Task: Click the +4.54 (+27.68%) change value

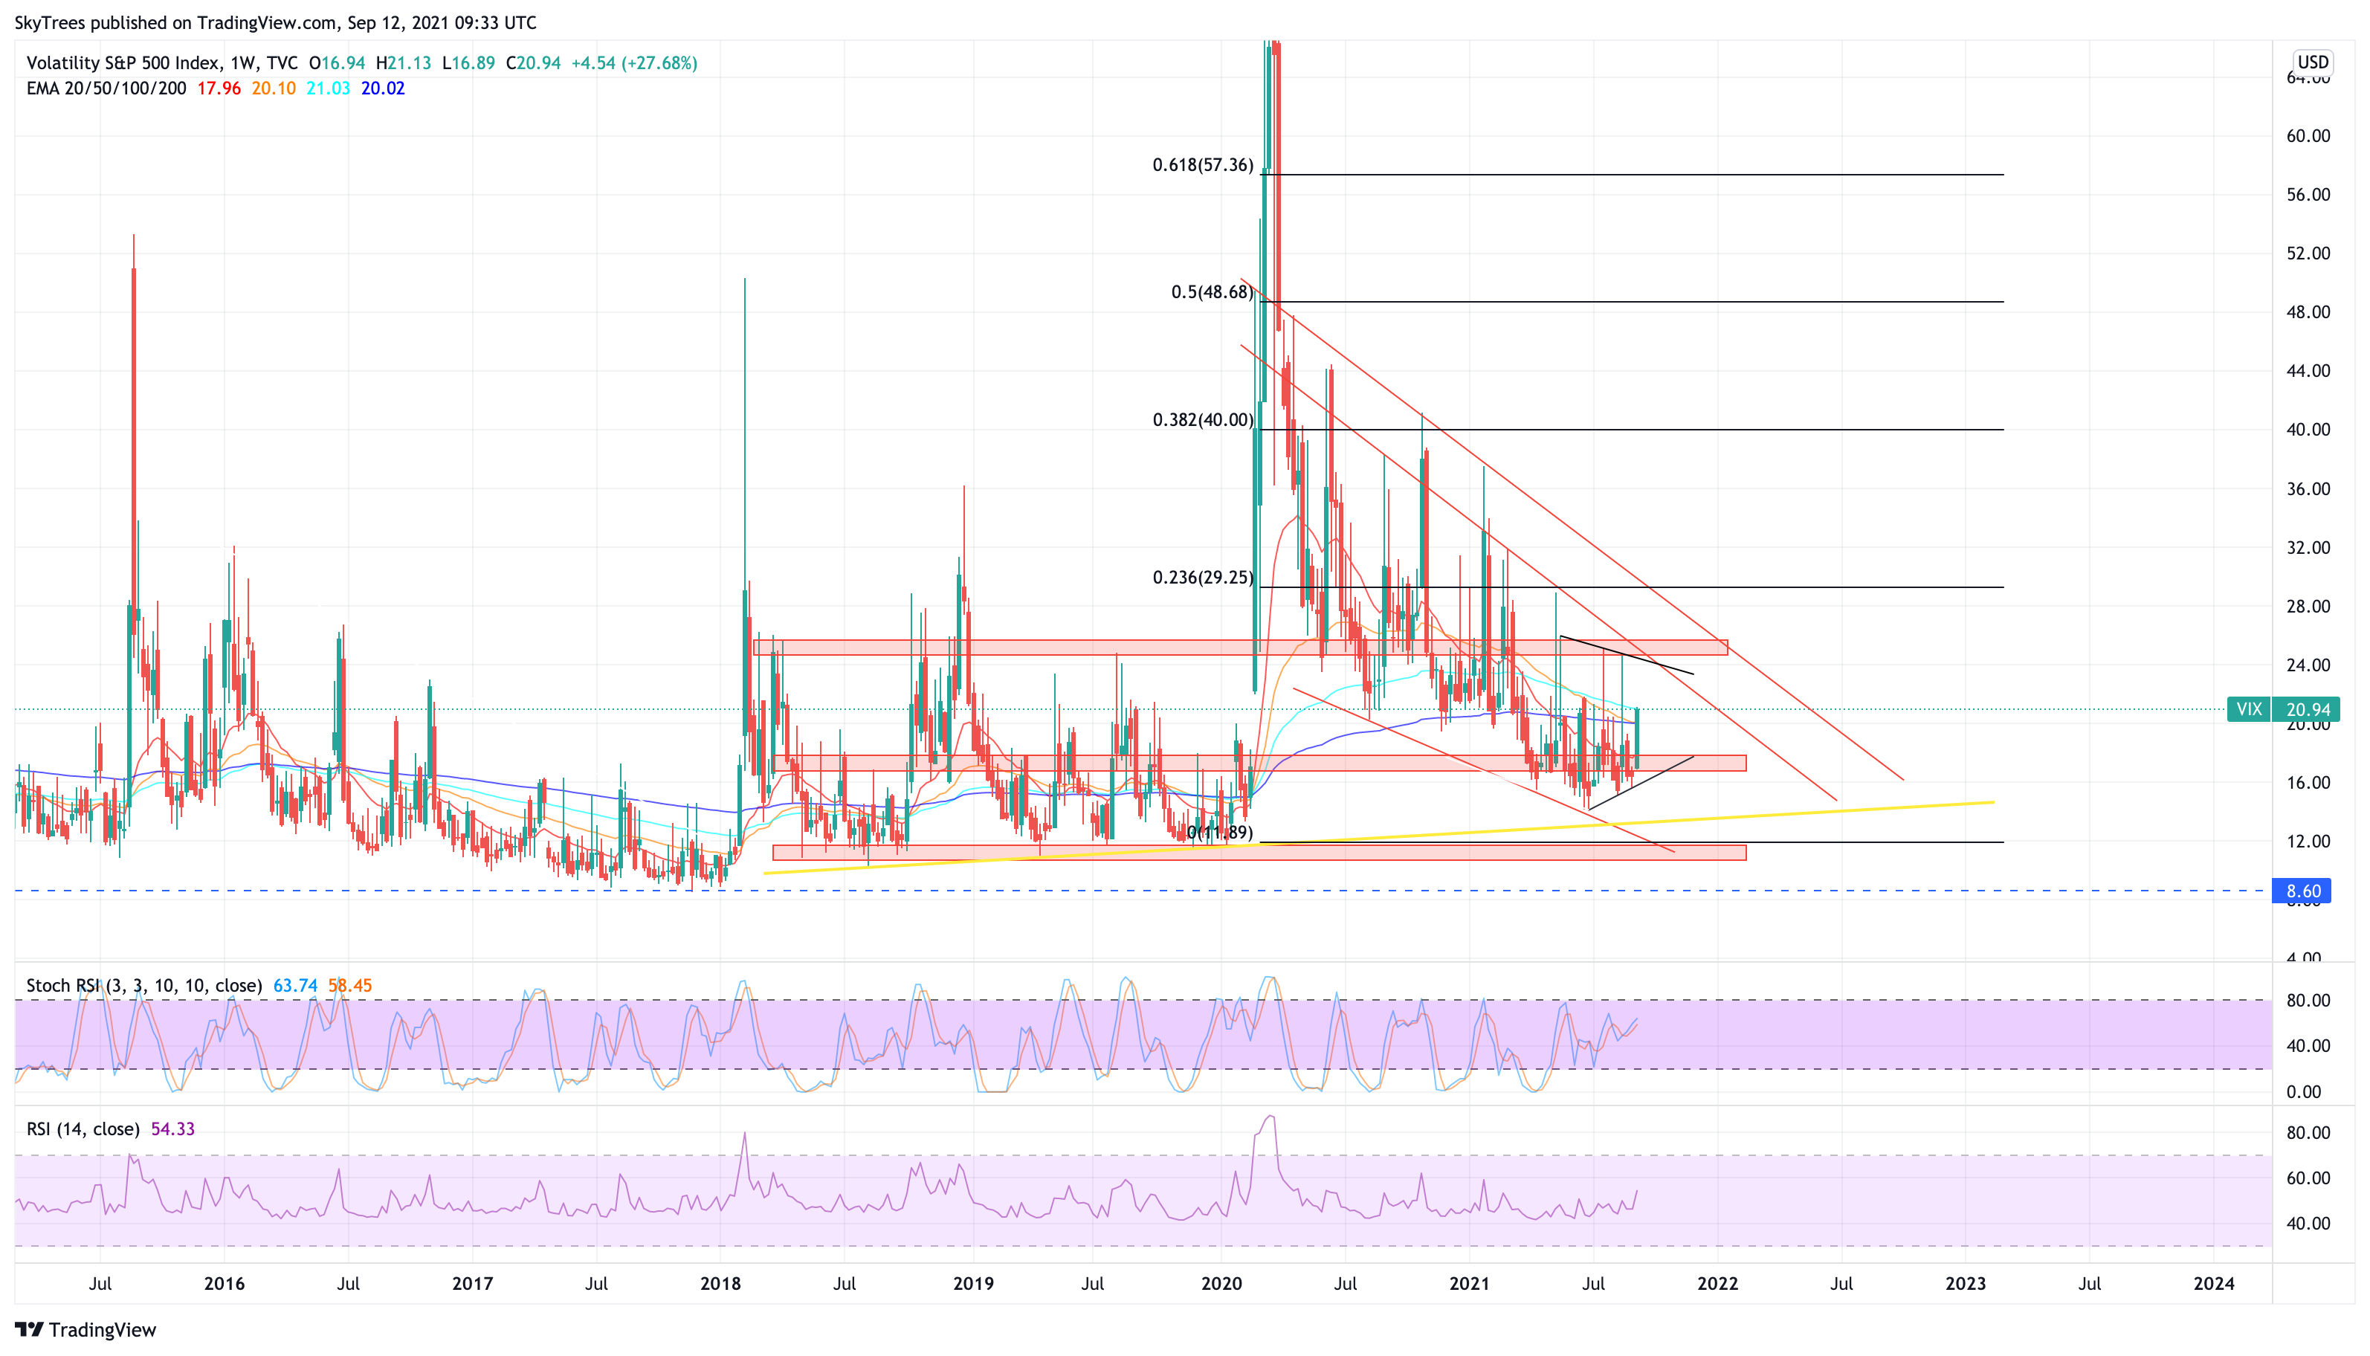Action: coord(634,62)
